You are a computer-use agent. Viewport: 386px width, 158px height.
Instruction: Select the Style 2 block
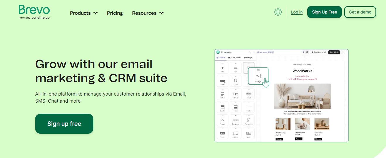236,94
